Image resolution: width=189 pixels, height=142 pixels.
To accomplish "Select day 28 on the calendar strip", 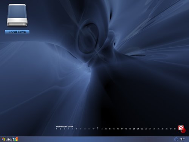I will pyautogui.click(x=166, y=129).
